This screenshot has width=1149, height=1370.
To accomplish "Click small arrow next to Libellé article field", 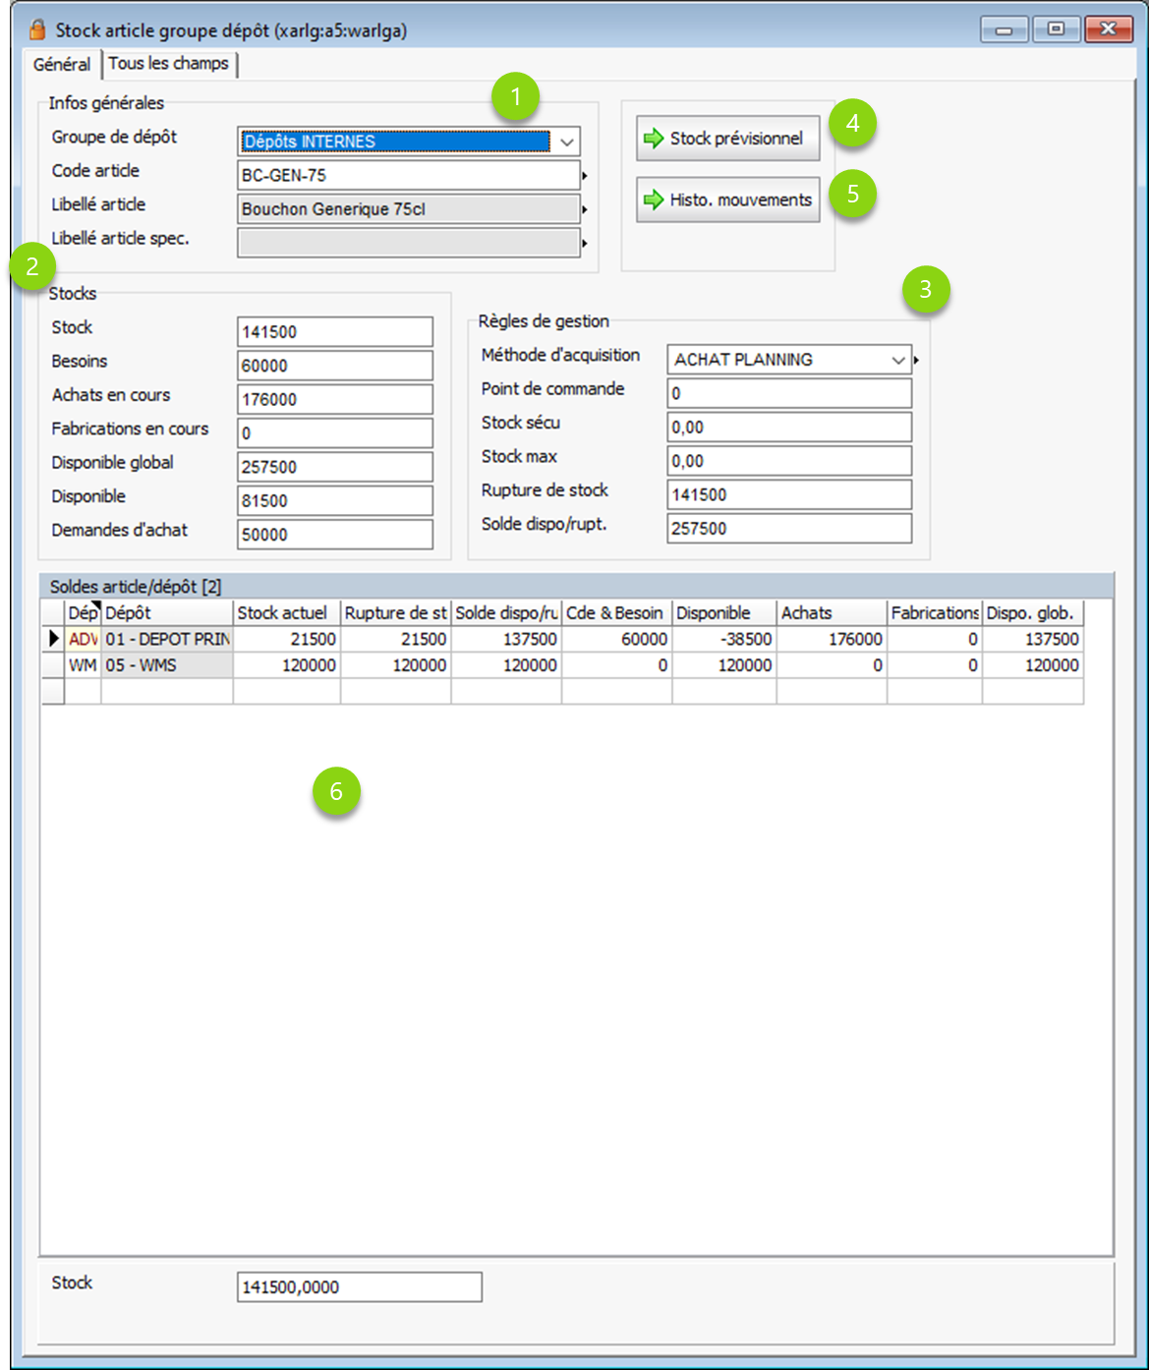I will 585,209.
